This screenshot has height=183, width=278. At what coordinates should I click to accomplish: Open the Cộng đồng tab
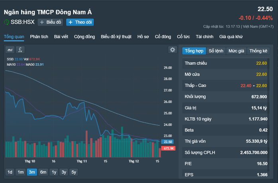[84, 37]
